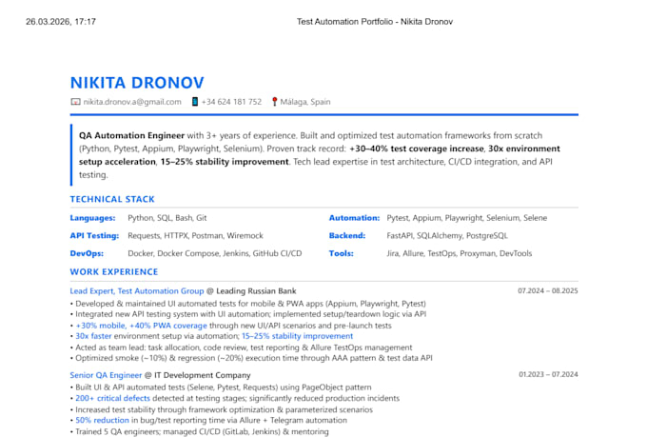This screenshot has width=647, height=437.
Task: Click the Integrated new API testing system bullet
Action: 248,314
